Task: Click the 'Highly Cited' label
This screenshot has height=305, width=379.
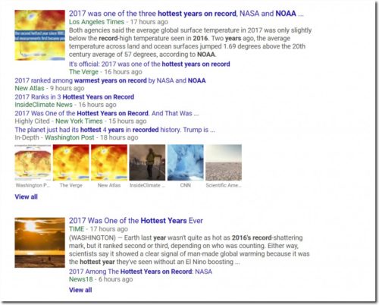Action: [x=32, y=121]
